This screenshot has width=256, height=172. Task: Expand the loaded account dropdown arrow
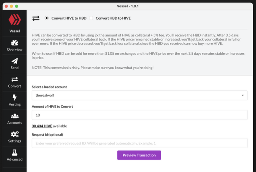[x=243, y=95]
